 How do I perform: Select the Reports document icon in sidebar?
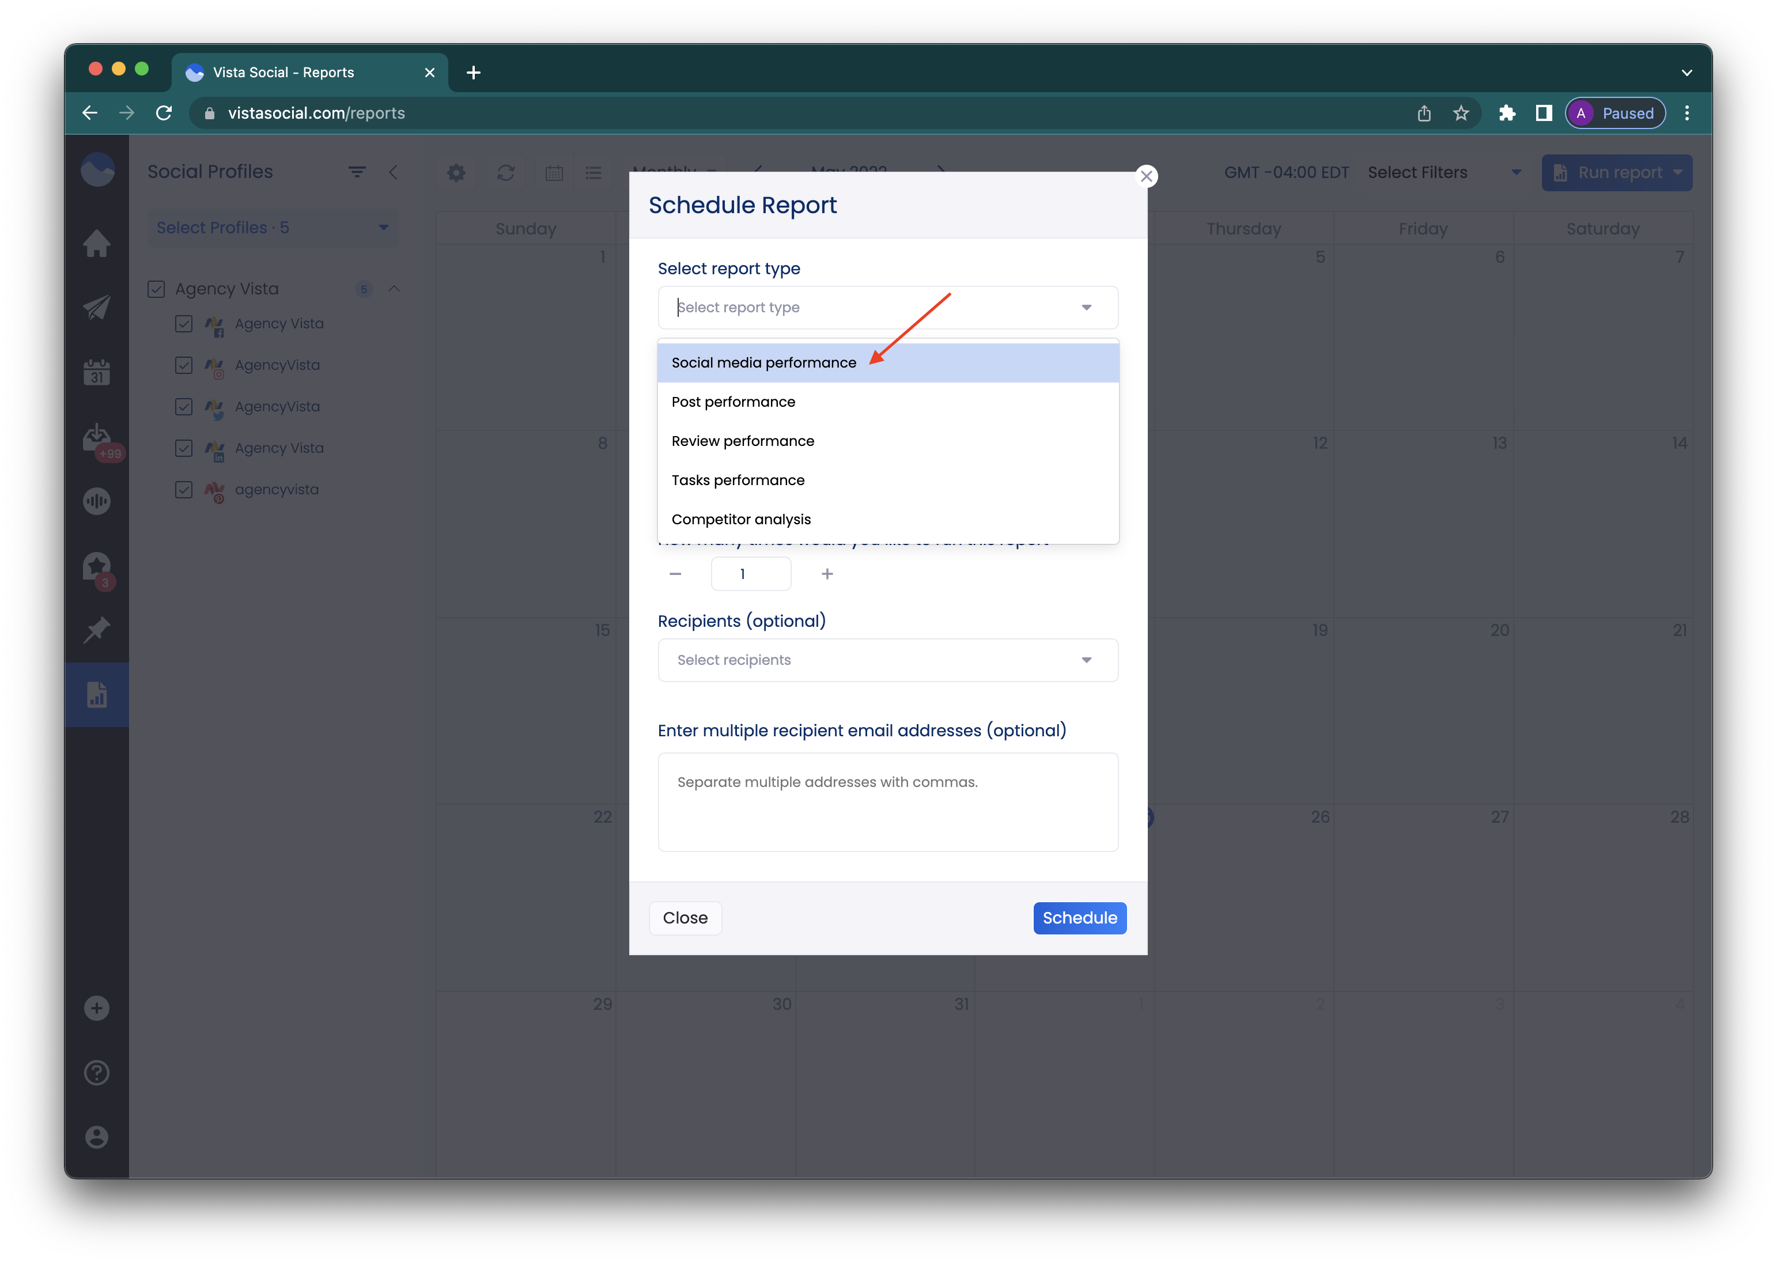click(x=97, y=694)
